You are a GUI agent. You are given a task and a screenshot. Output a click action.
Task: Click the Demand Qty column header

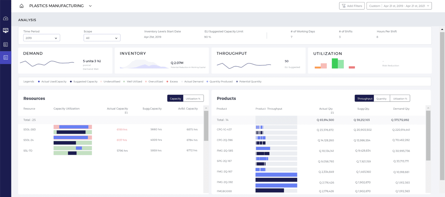(401, 109)
